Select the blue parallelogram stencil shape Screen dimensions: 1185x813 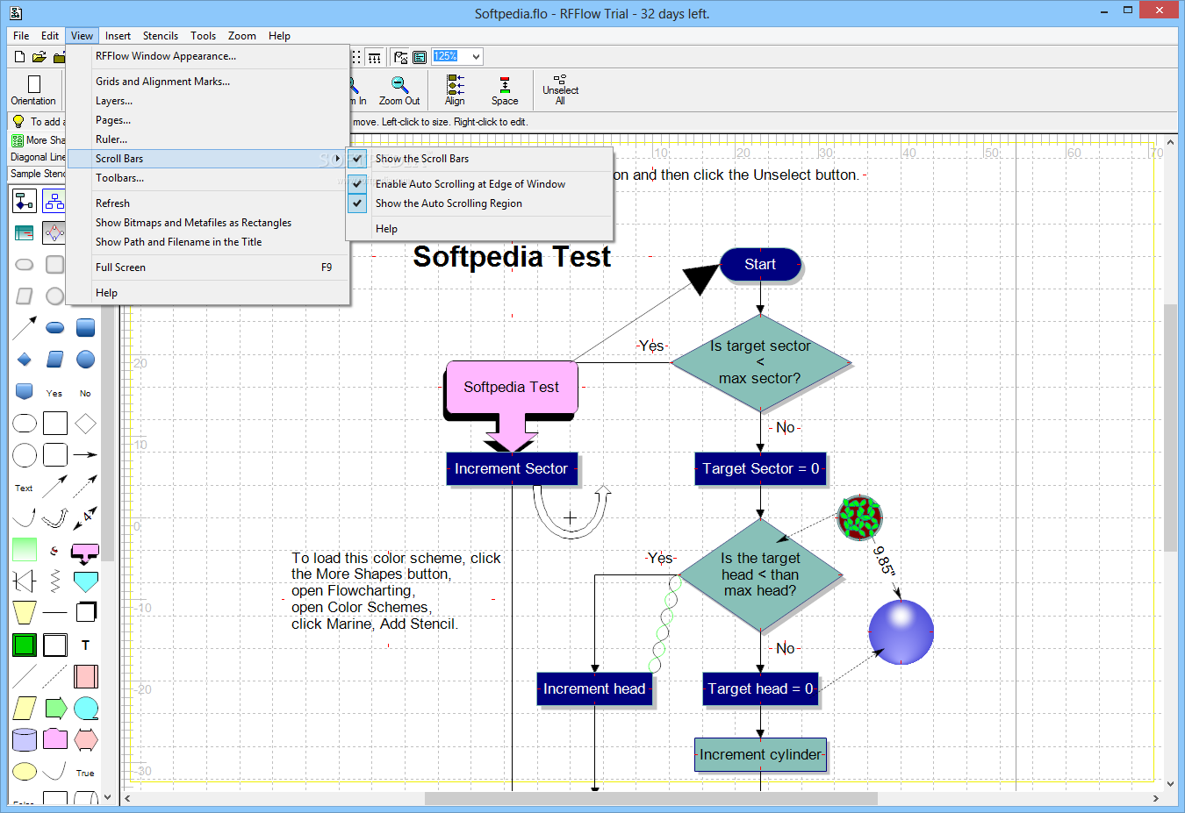[x=54, y=360]
